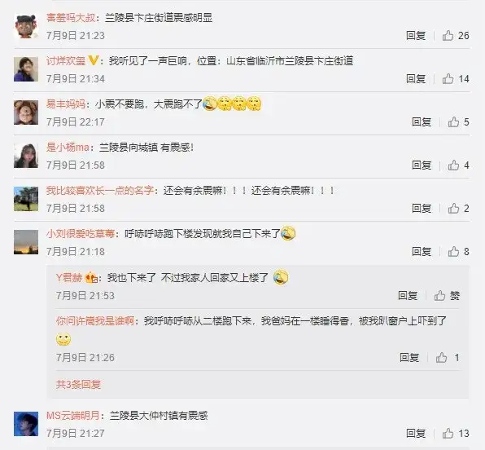
Task: Click 回复 under 易丰妈妈's comment
Action: pyautogui.click(x=422, y=122)
